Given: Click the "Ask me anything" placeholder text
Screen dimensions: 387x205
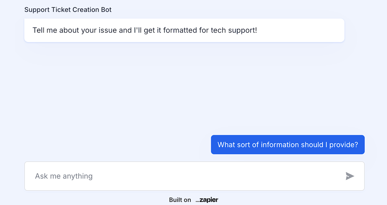Looking at the screenshot, I should click(64, 176).
